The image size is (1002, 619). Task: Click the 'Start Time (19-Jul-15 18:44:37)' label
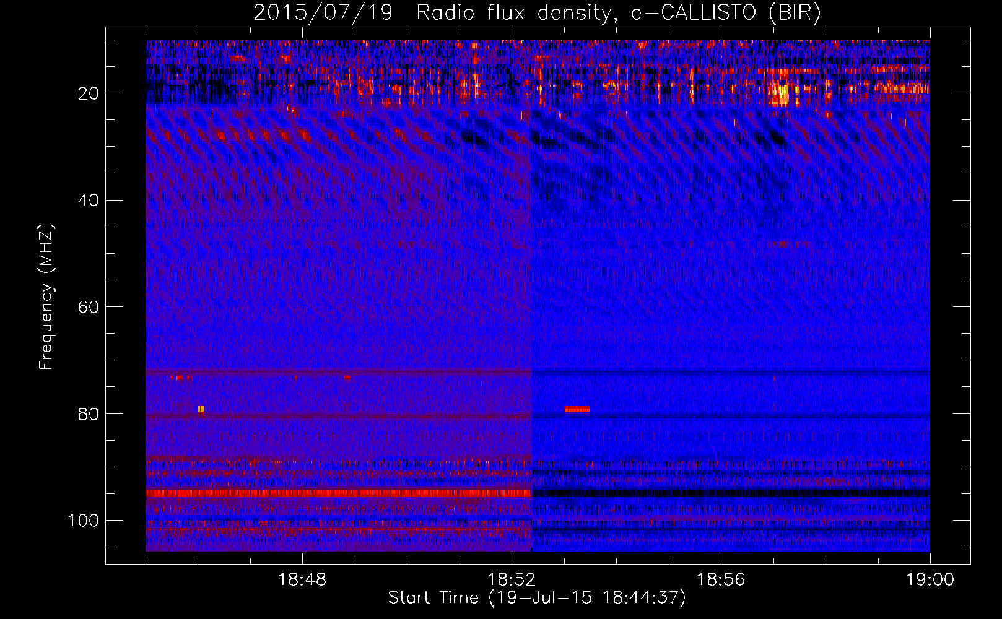click(x=537, y=598)
